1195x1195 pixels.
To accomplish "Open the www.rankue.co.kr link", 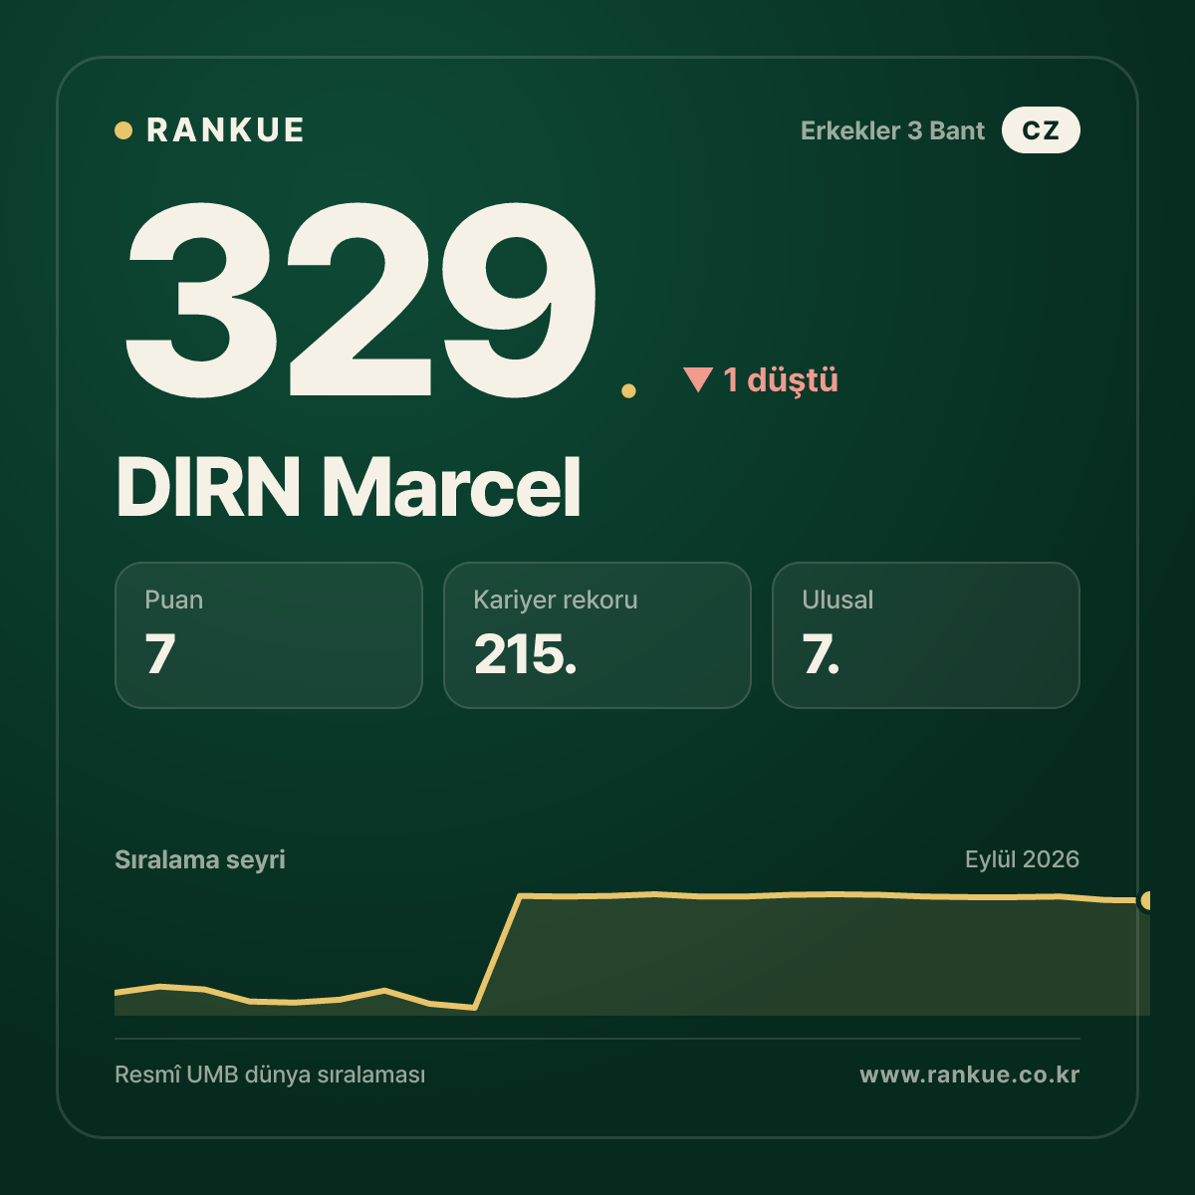I will tap(970, 1075).
